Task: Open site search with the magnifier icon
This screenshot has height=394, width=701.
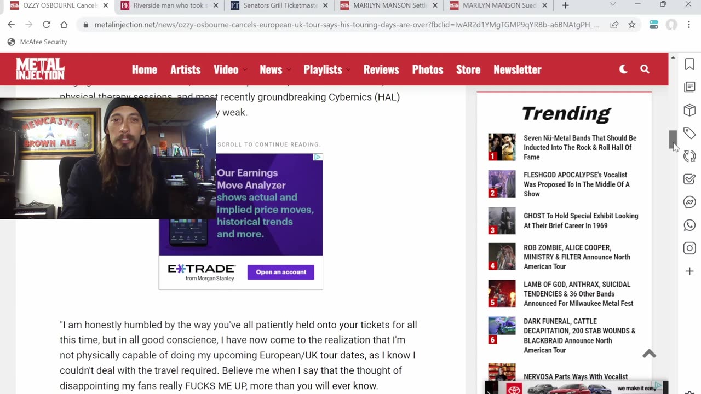Action: 645,69
